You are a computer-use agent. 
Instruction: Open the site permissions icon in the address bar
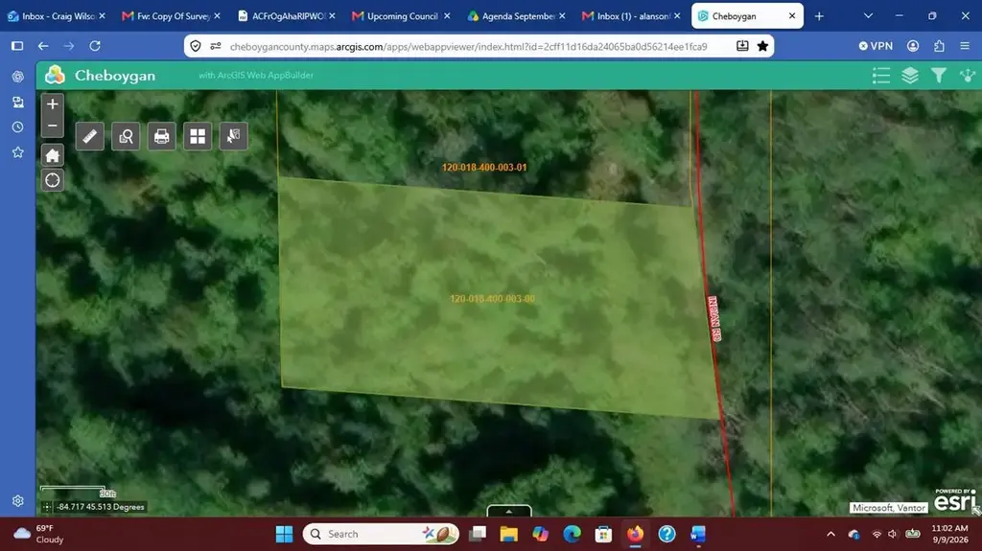coord(216,46)
